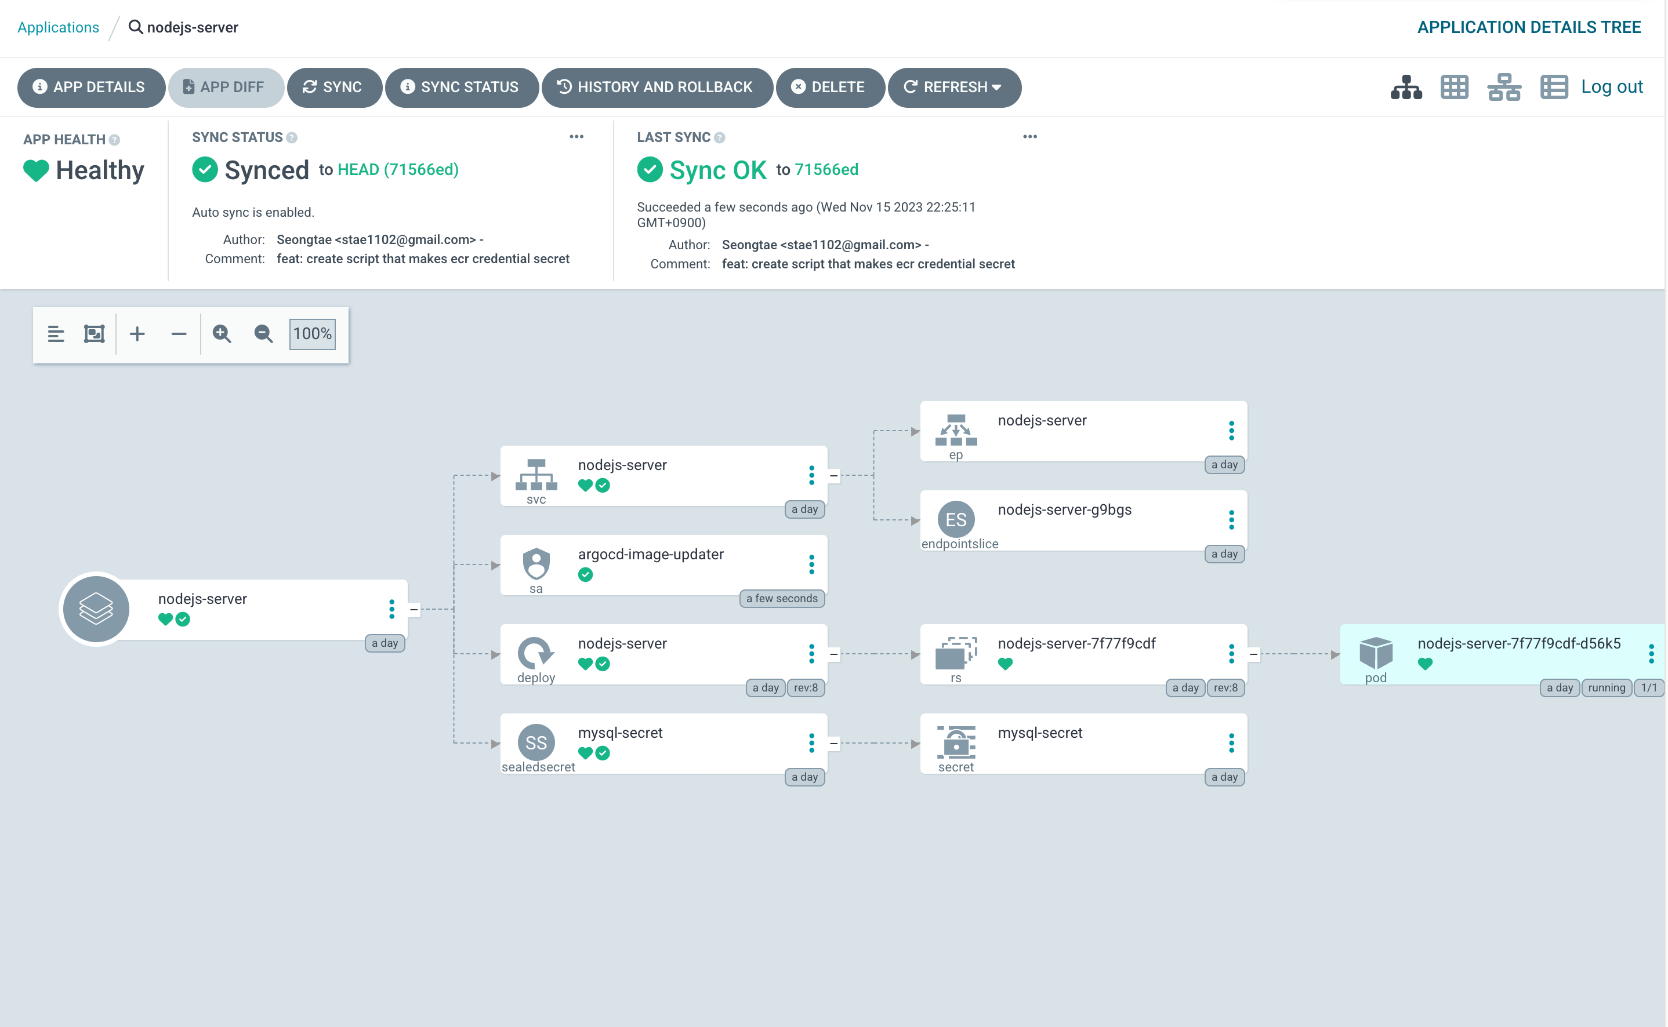Switch to list view icon
The width and height of the screenshot is (1668, 1027).
pos(1554,87)
